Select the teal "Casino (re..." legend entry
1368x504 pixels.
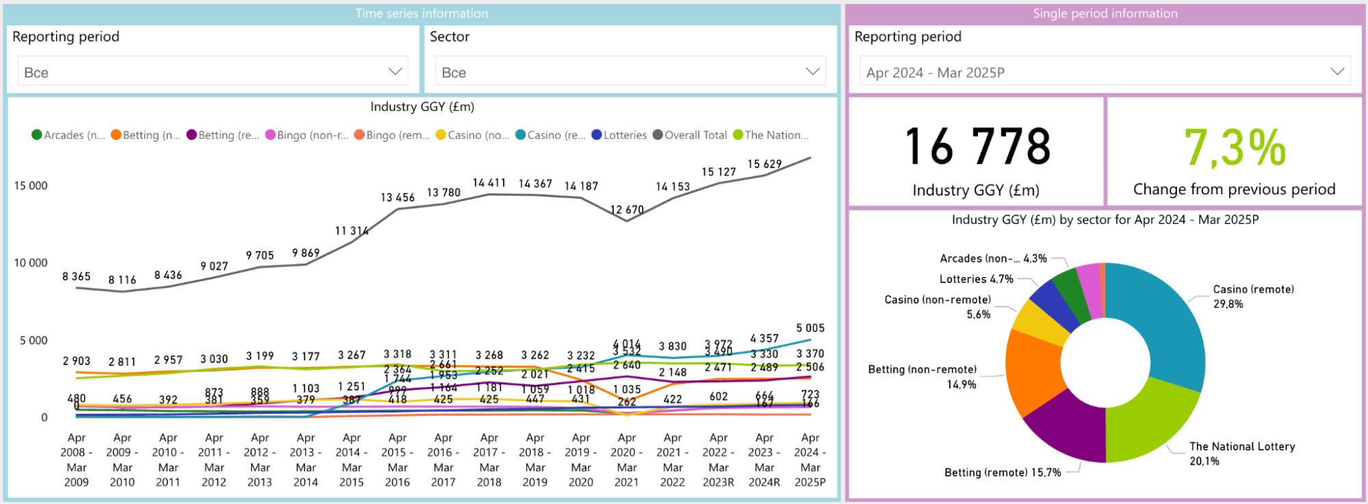tap(551, 135)
